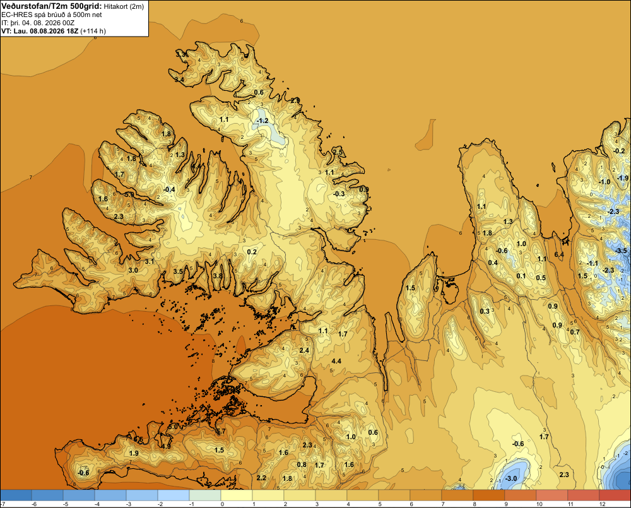
Task: Click the '-3.5' temperature value on the map
Action: click(621, 251)
